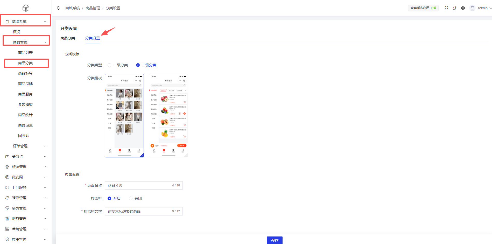
Task: Open the search magnifier icon in header
Action: coord(446,8)
